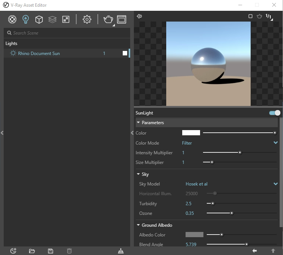Click the light intensity value 1 in list

tap(104, 53)
